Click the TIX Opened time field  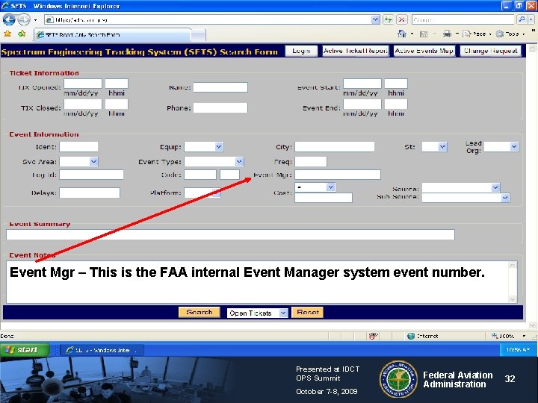click(117, 84)
